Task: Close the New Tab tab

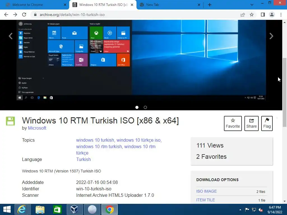Action: [x=199, y=5]
